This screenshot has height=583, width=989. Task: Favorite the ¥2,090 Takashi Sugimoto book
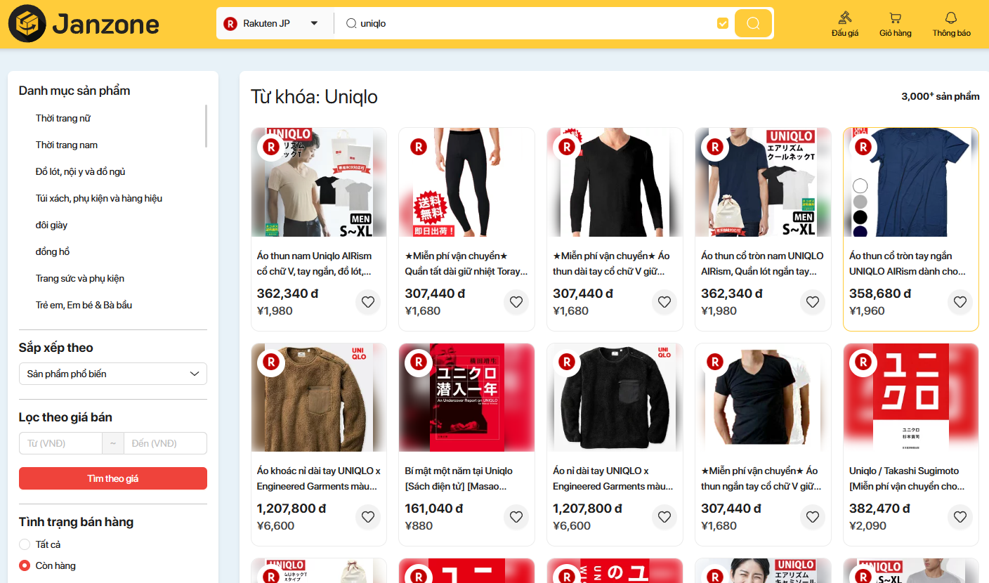point(960,517)
